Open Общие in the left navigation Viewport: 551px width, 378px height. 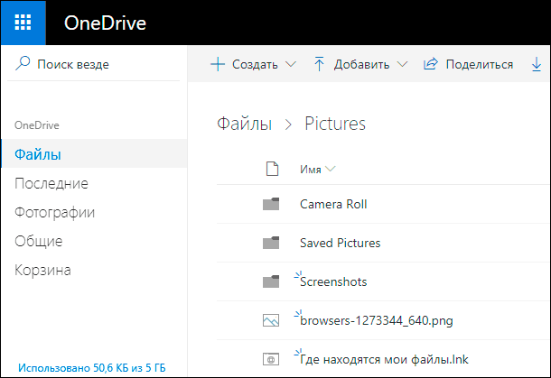39,241
